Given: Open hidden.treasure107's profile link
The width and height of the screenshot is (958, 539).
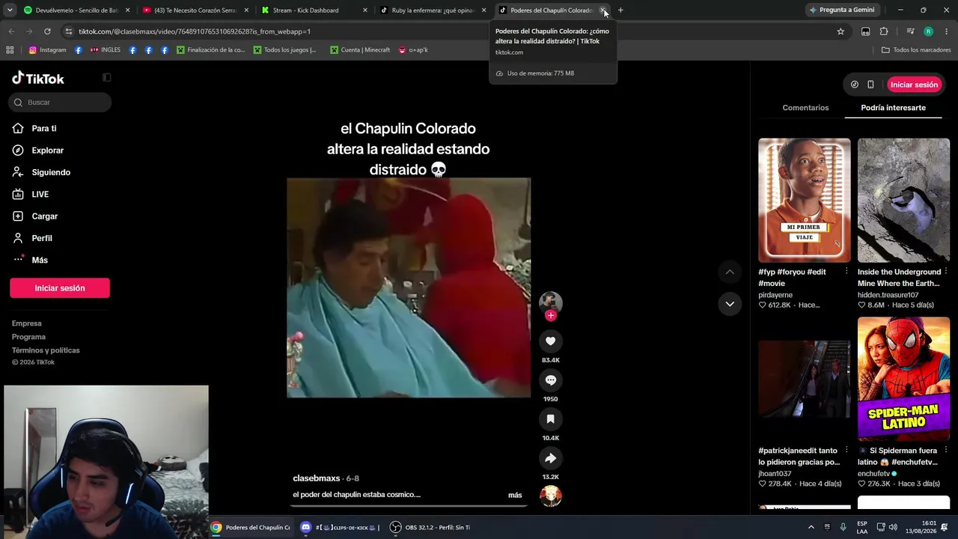Looking at the screenshot, I should click(888, 295).
